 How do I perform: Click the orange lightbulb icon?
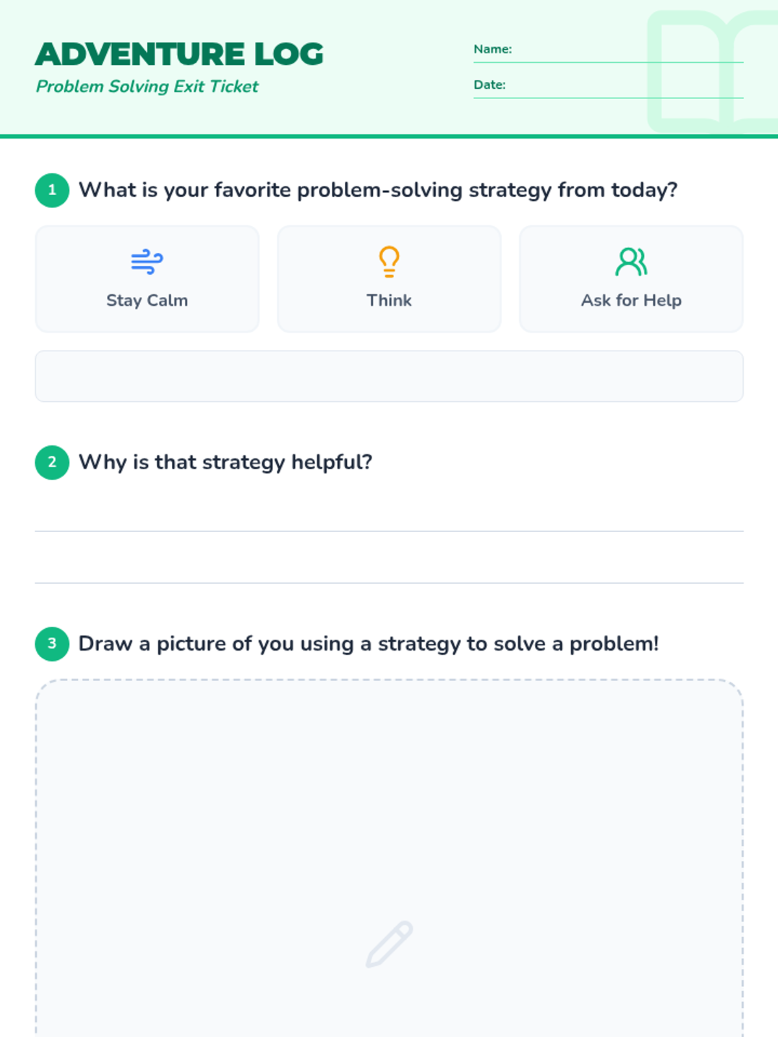click(389, 262)
